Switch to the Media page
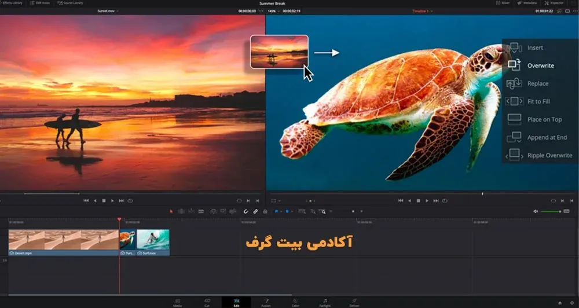This screenshot has height=308, width=579. 178,303
